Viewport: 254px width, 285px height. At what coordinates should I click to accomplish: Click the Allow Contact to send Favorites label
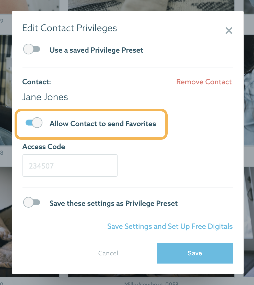103,124
